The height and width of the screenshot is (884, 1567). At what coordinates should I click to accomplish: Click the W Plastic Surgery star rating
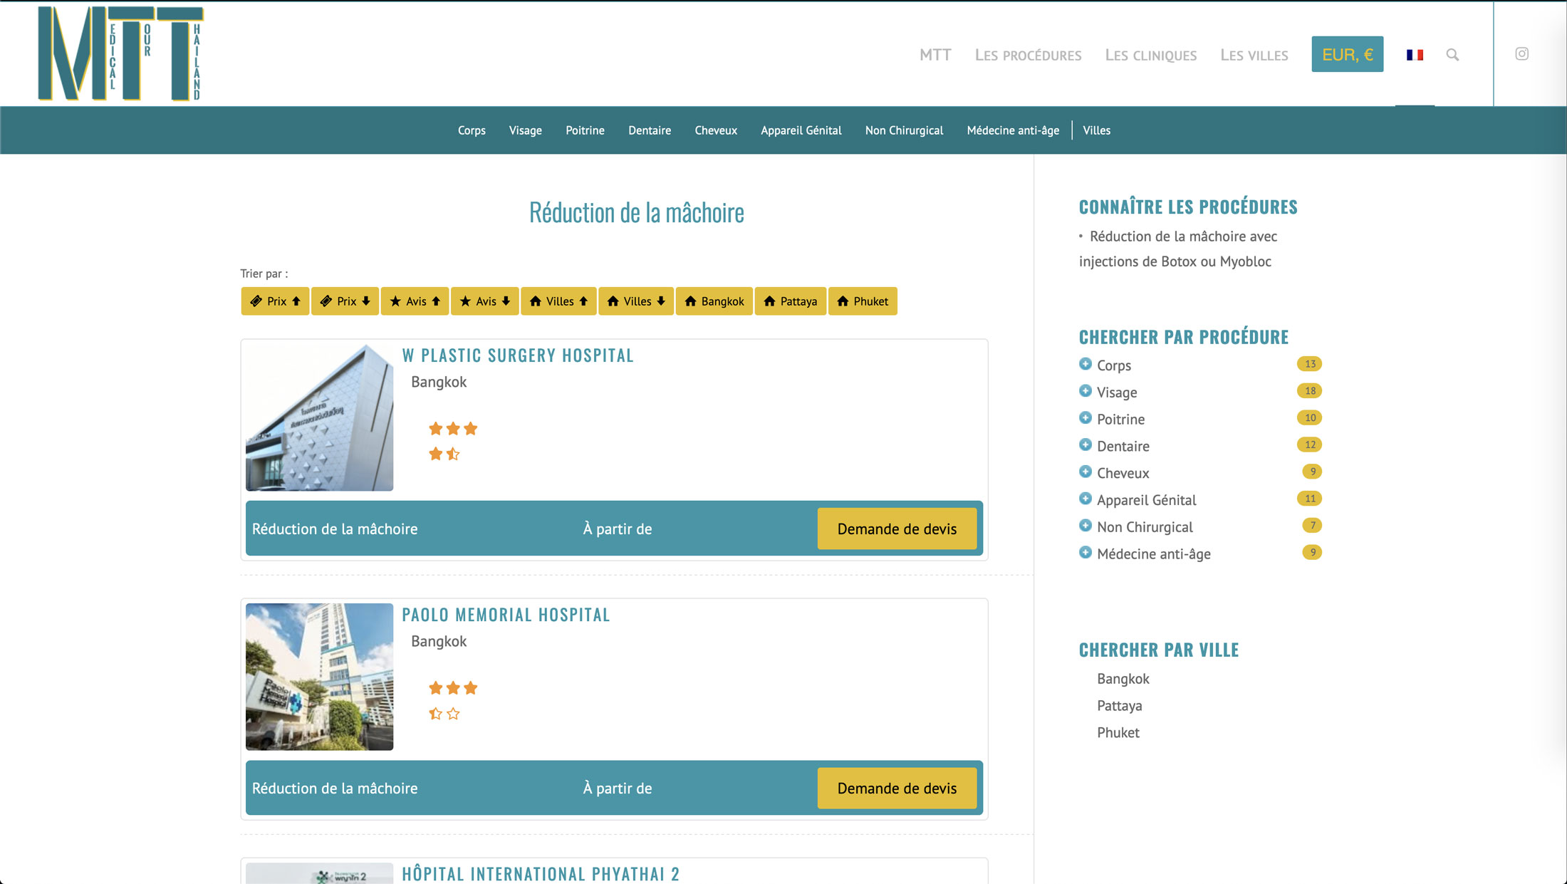(x=453, y=441)
